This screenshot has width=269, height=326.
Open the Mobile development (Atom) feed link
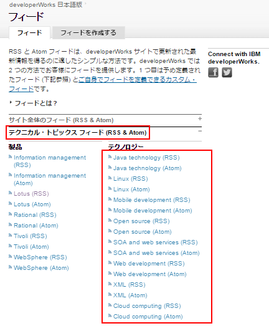pyautogui.click(x=153, y=211)
